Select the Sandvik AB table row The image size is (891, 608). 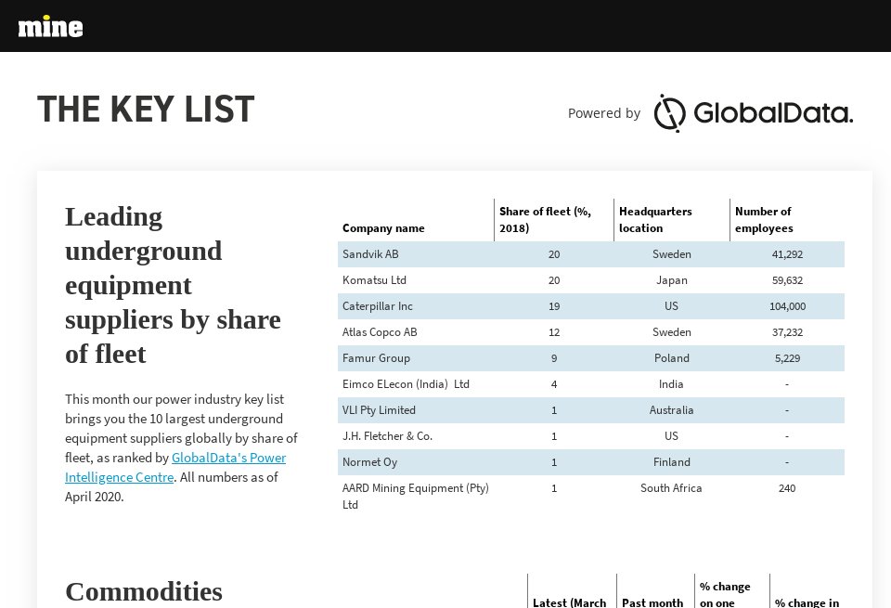[591, 254]
